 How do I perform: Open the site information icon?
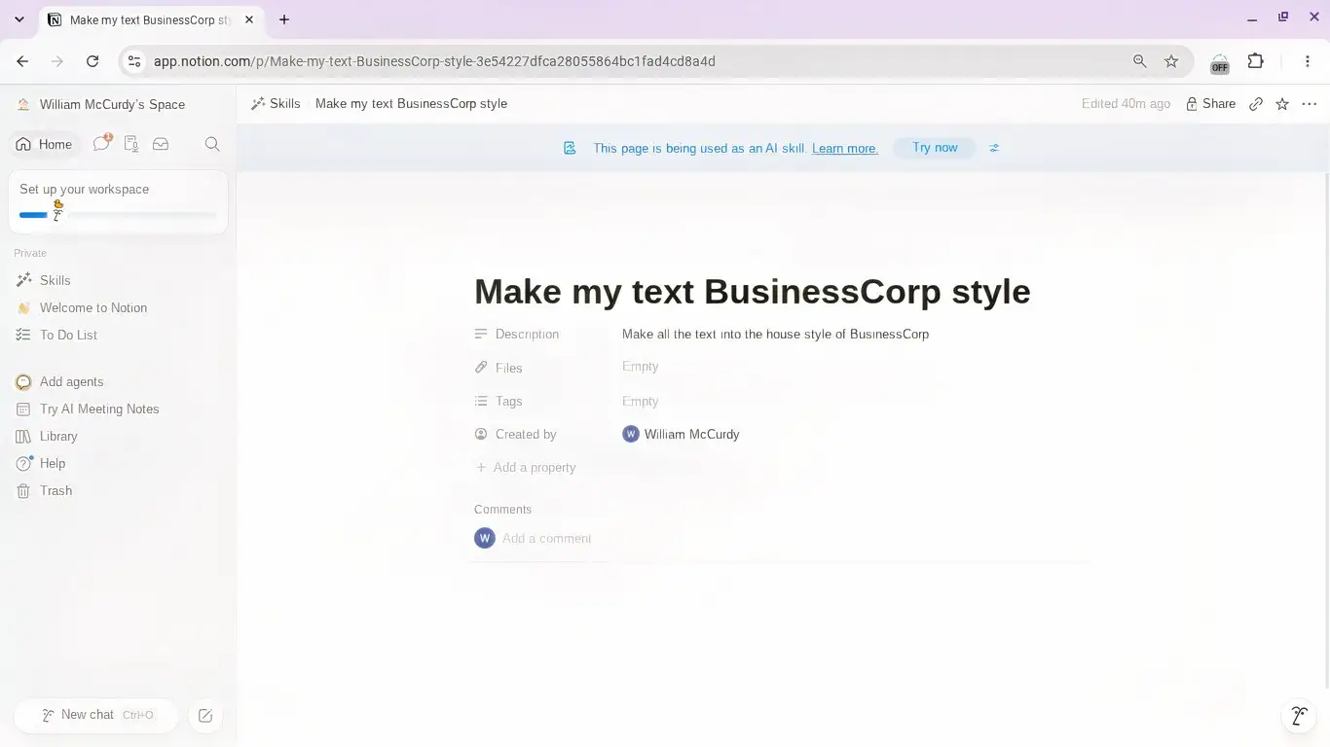[x=135, y=61]
